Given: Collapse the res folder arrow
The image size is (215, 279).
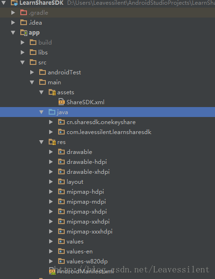Looking at the screenshot, I should [42, 142].
